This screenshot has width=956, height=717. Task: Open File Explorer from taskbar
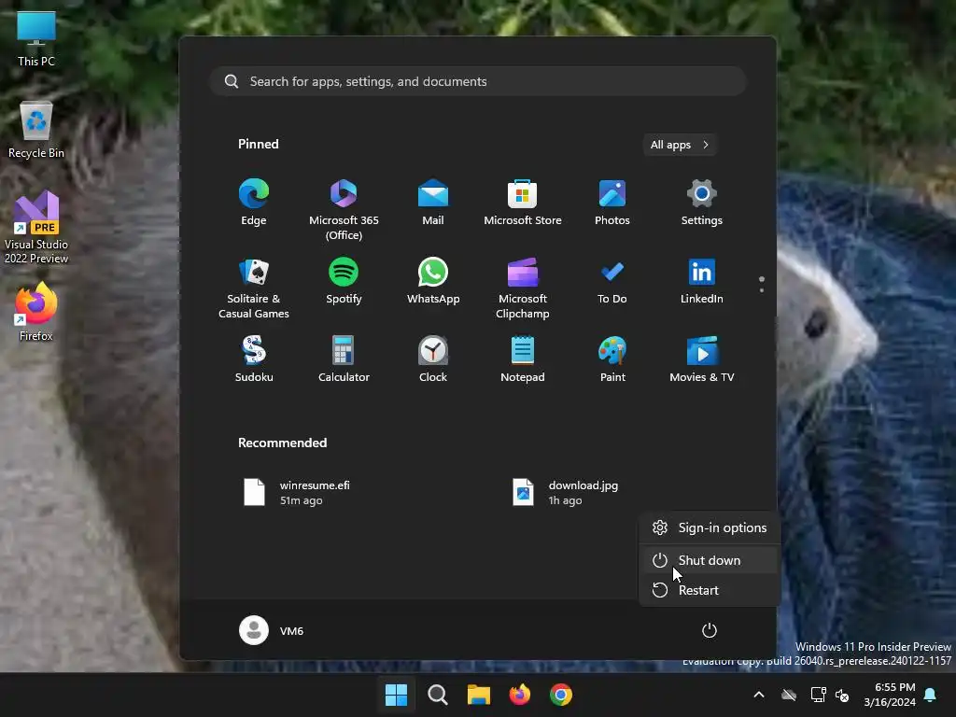pos(479,695)
